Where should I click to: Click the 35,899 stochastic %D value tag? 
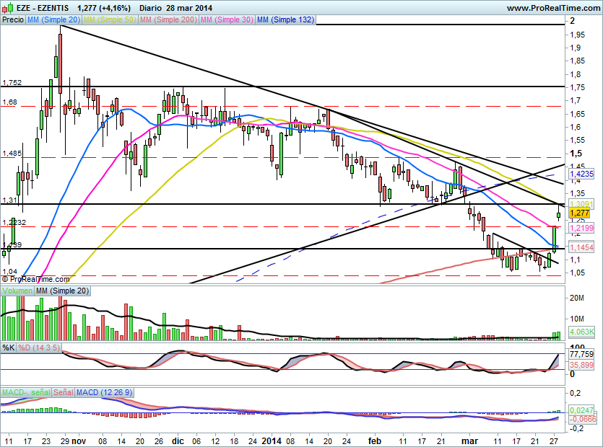[581, 365]
